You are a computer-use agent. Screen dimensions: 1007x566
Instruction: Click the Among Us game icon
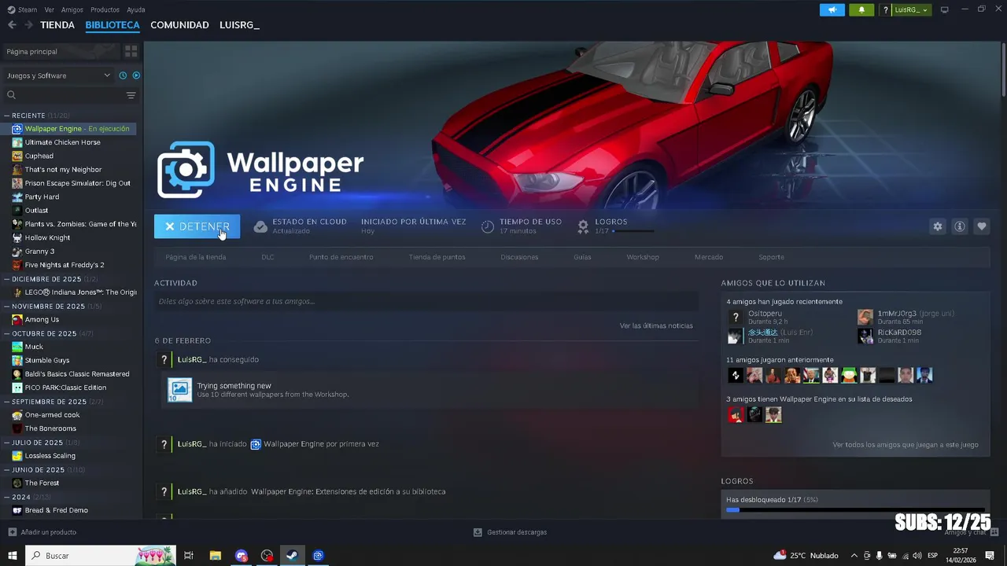[17, 319]
